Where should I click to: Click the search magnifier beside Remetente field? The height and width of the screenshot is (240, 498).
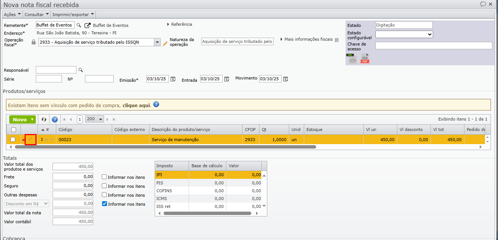79,25
